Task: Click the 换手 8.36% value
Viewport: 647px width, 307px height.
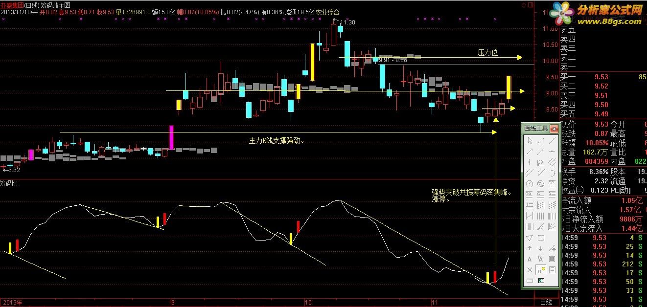Action: click(x=598, y=172)
